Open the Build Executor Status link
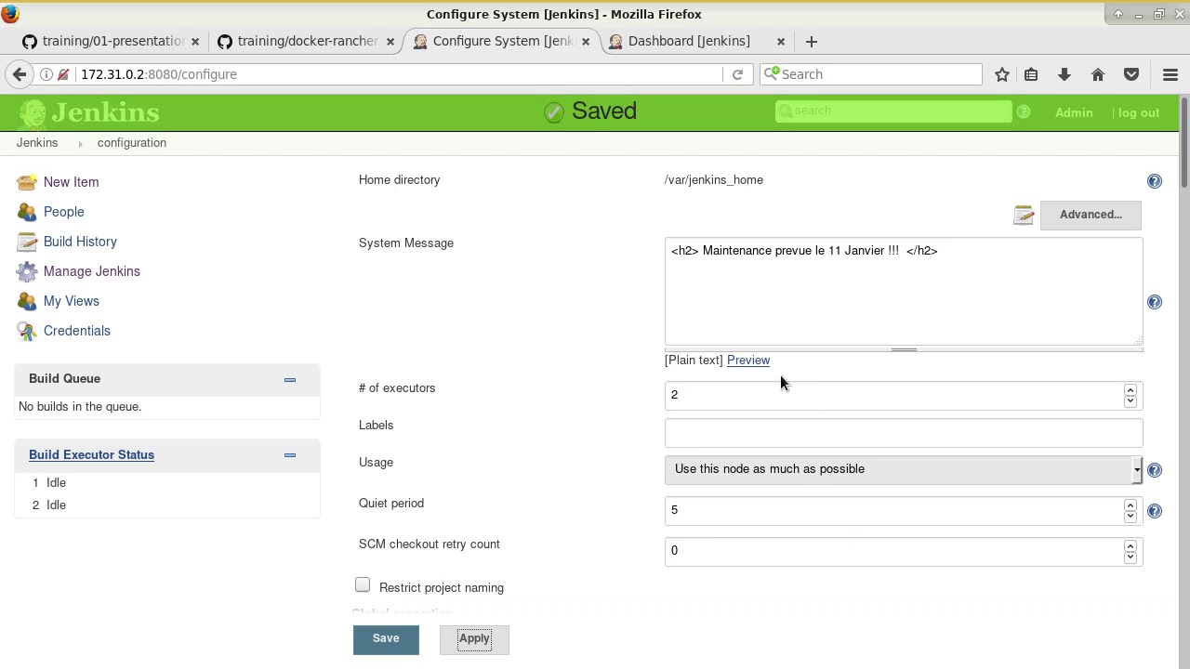 (91, 455)
